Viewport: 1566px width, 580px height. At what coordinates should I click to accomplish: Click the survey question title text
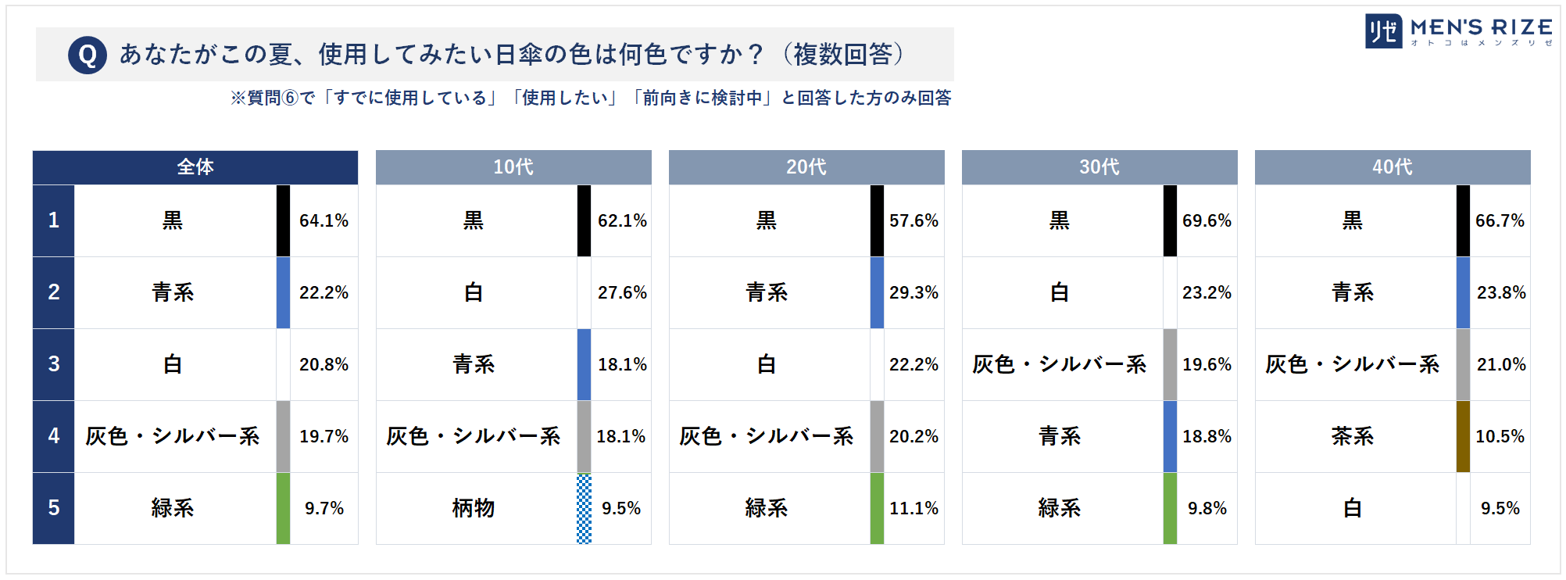pos(513,55)
